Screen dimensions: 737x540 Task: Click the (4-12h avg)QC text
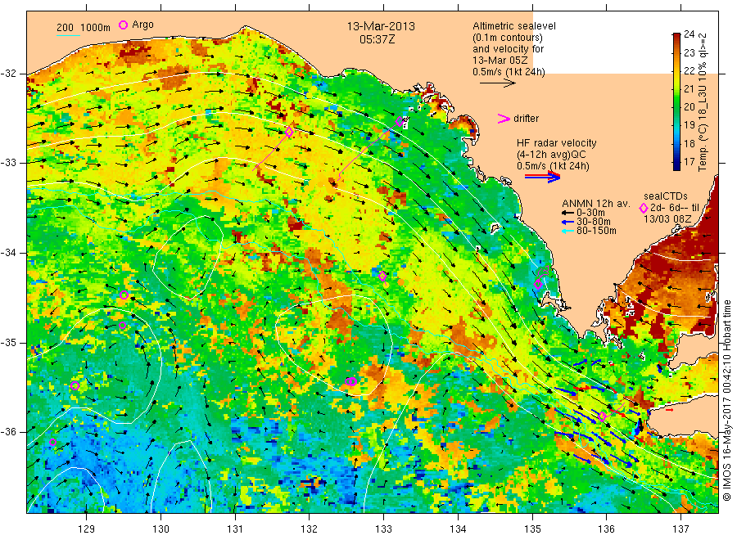tap(551, 155)
